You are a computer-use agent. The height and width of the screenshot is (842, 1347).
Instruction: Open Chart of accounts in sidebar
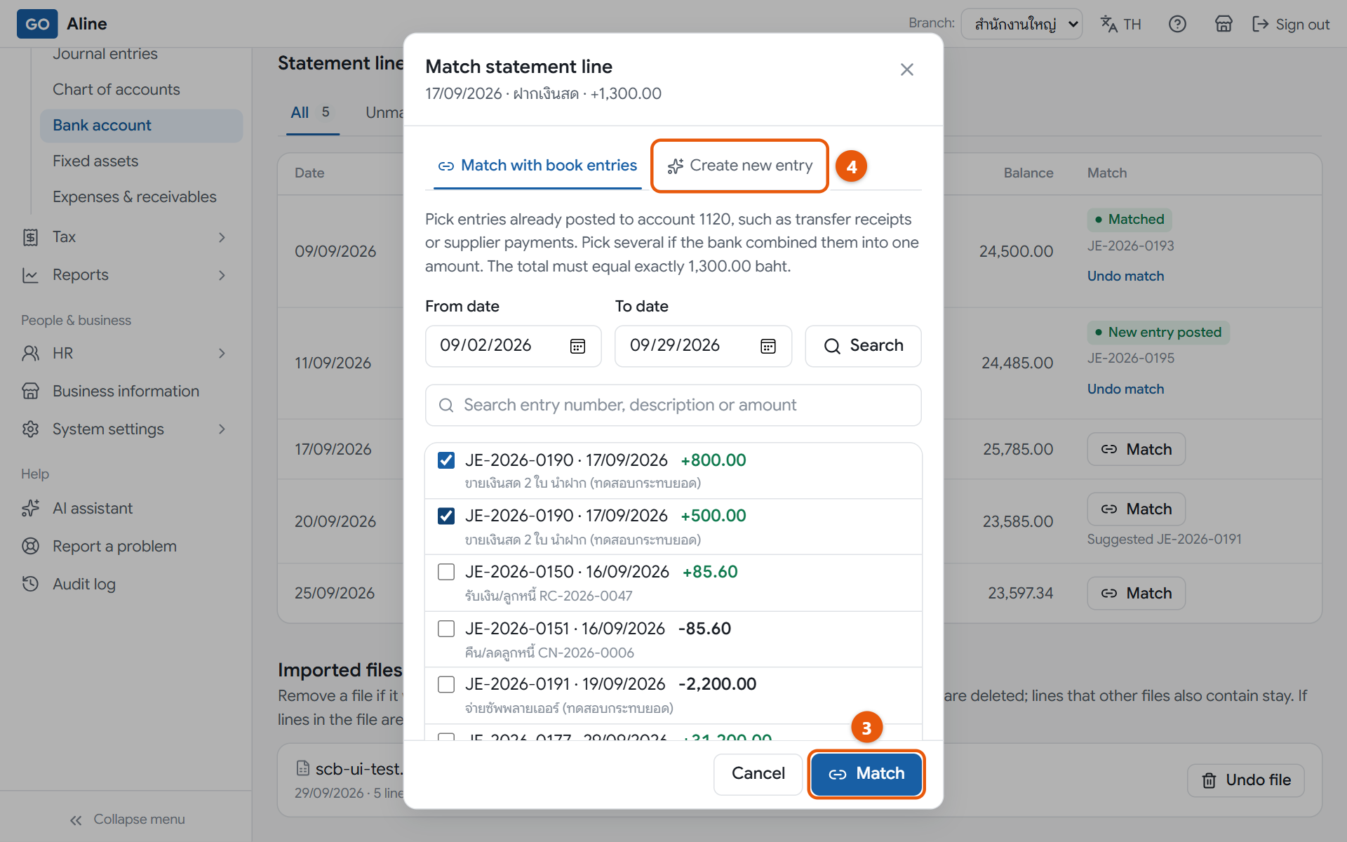coord(116,90)
